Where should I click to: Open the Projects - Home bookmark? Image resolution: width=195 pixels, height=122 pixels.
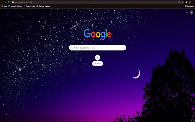29,6
